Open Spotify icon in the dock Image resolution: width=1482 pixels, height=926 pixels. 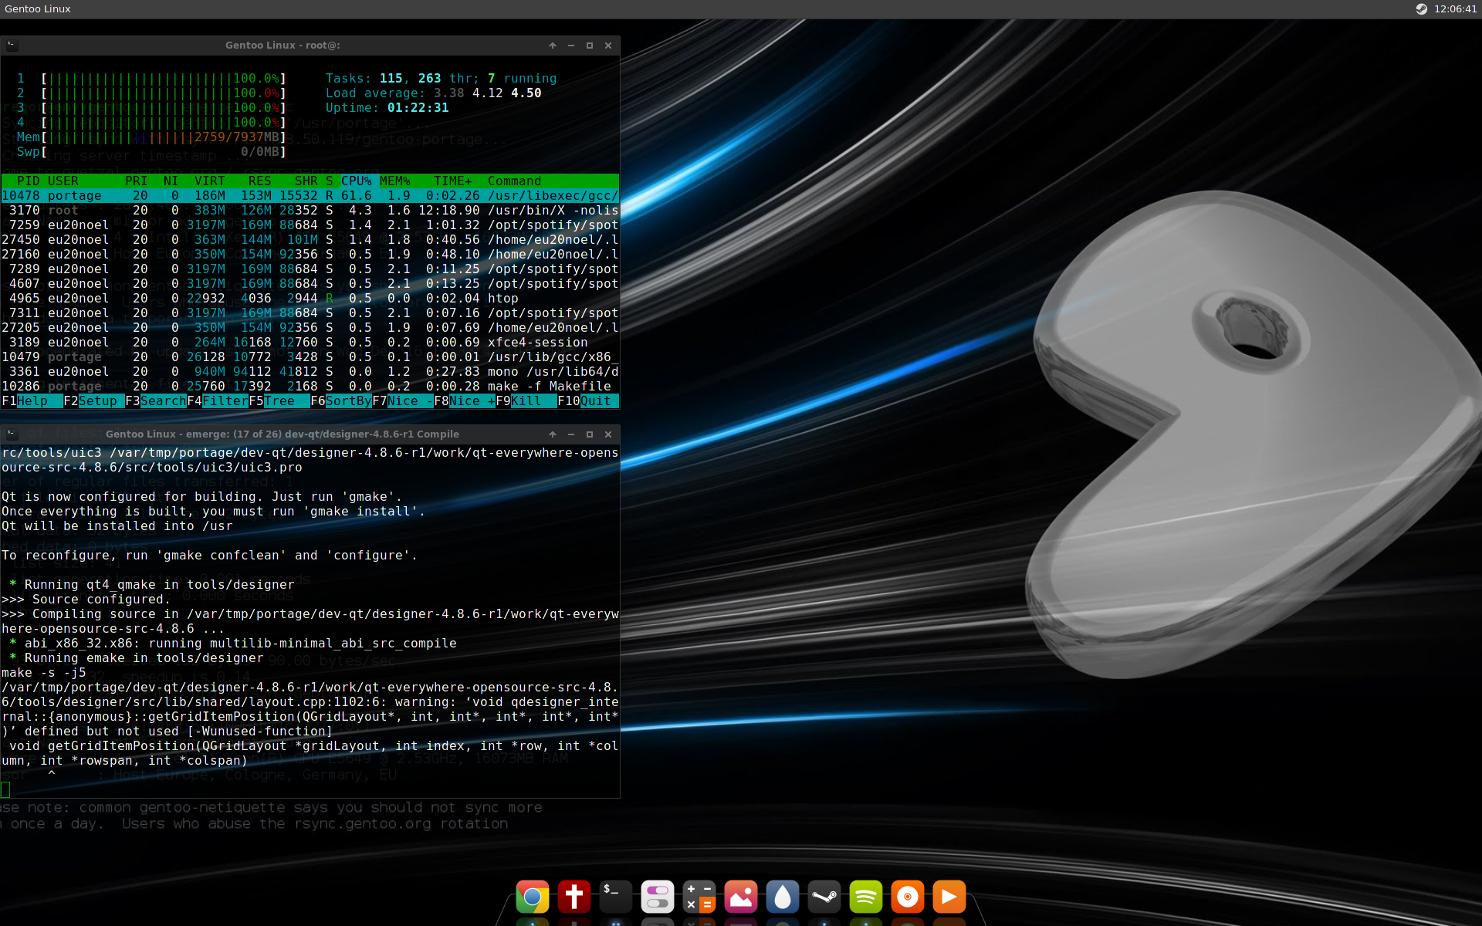864,897
